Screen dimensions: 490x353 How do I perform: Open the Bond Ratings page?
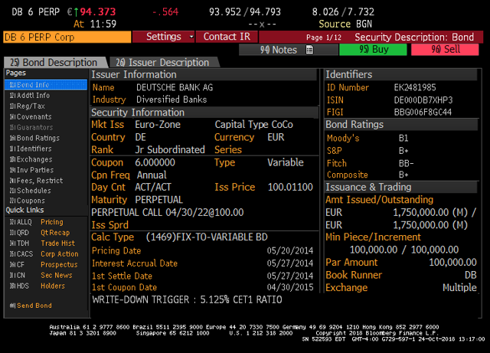coord(34,138)
